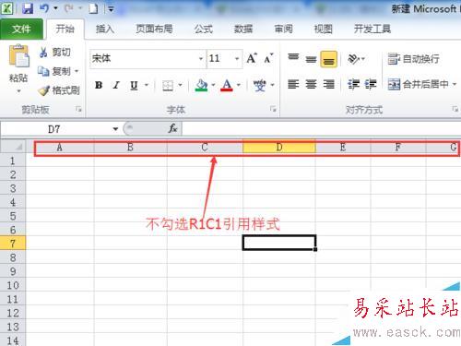Click the text orientation icon
The image size is (461, 346).
[x=354, y=58]
